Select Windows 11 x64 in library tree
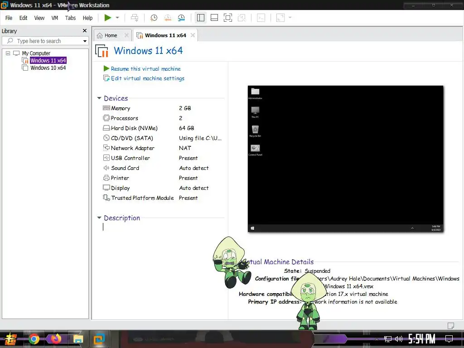 pyautogui.click(x=48, y=60)
